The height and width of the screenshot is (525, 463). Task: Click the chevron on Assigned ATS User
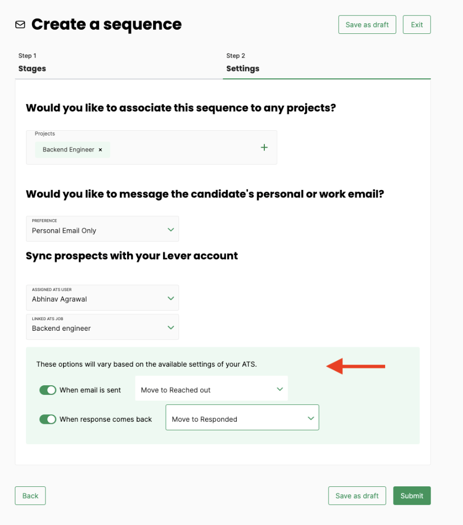pyautogui.click(x=171, y=298)
